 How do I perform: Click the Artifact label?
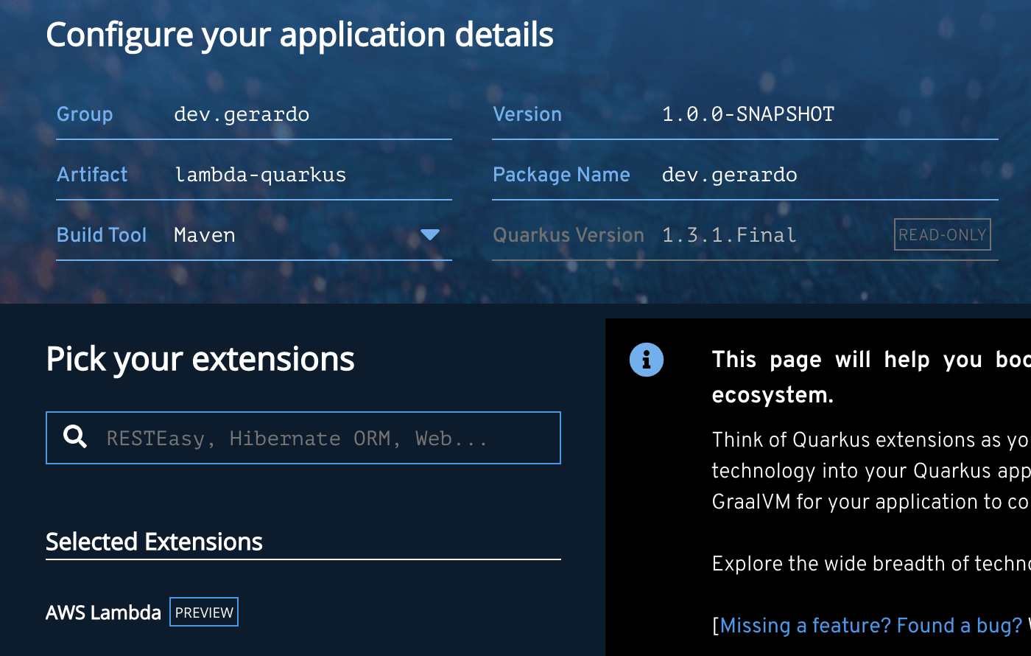pyautogui.click(x=92, y=175)
